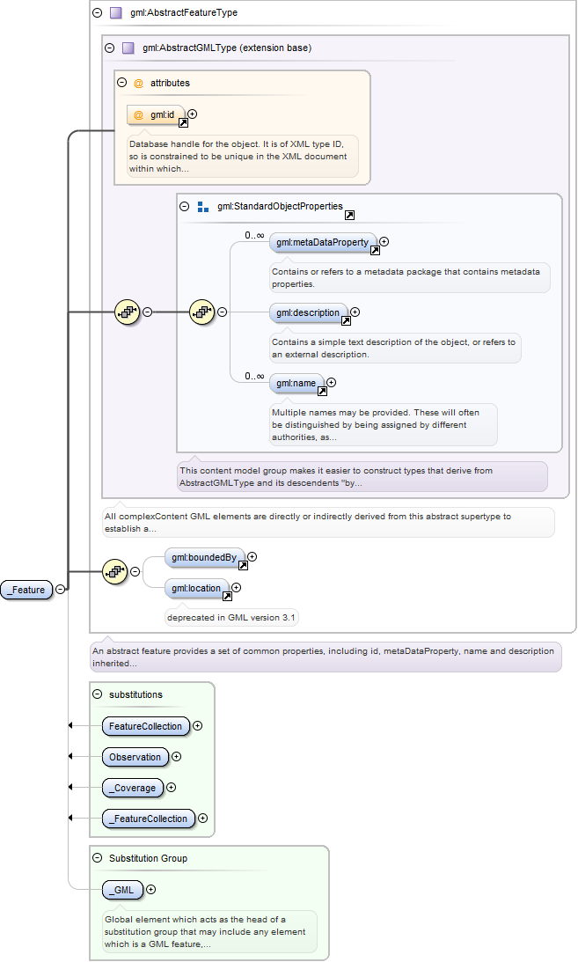Expand the FeatureCollection substitution
The width and height of the screenshot is (578, 962).
click(197, 726)
